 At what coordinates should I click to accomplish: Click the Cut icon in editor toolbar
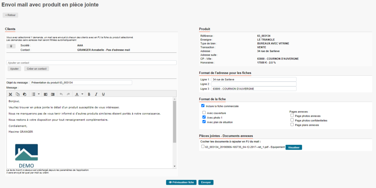pos(11,94)
